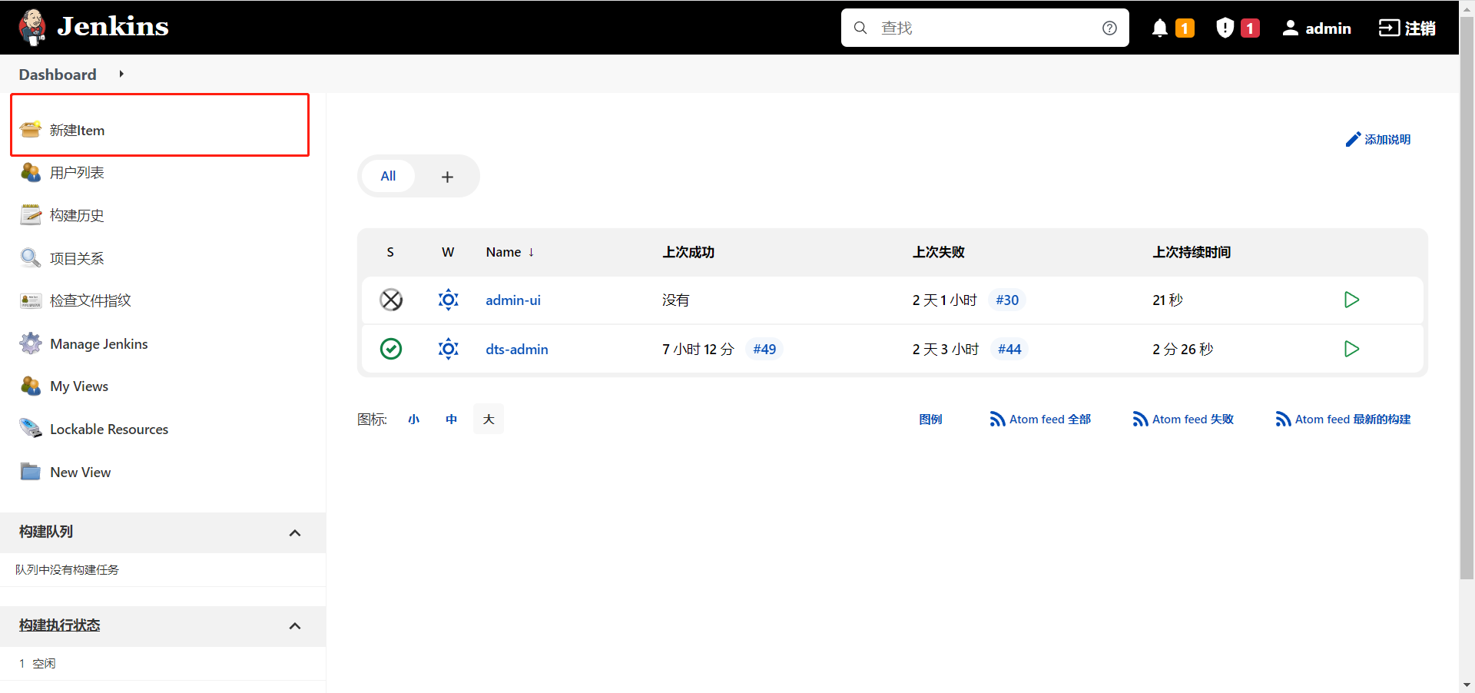Click the My Views people icon
The width and height of the screenshot is (1475, 693).
click(31, 386)
